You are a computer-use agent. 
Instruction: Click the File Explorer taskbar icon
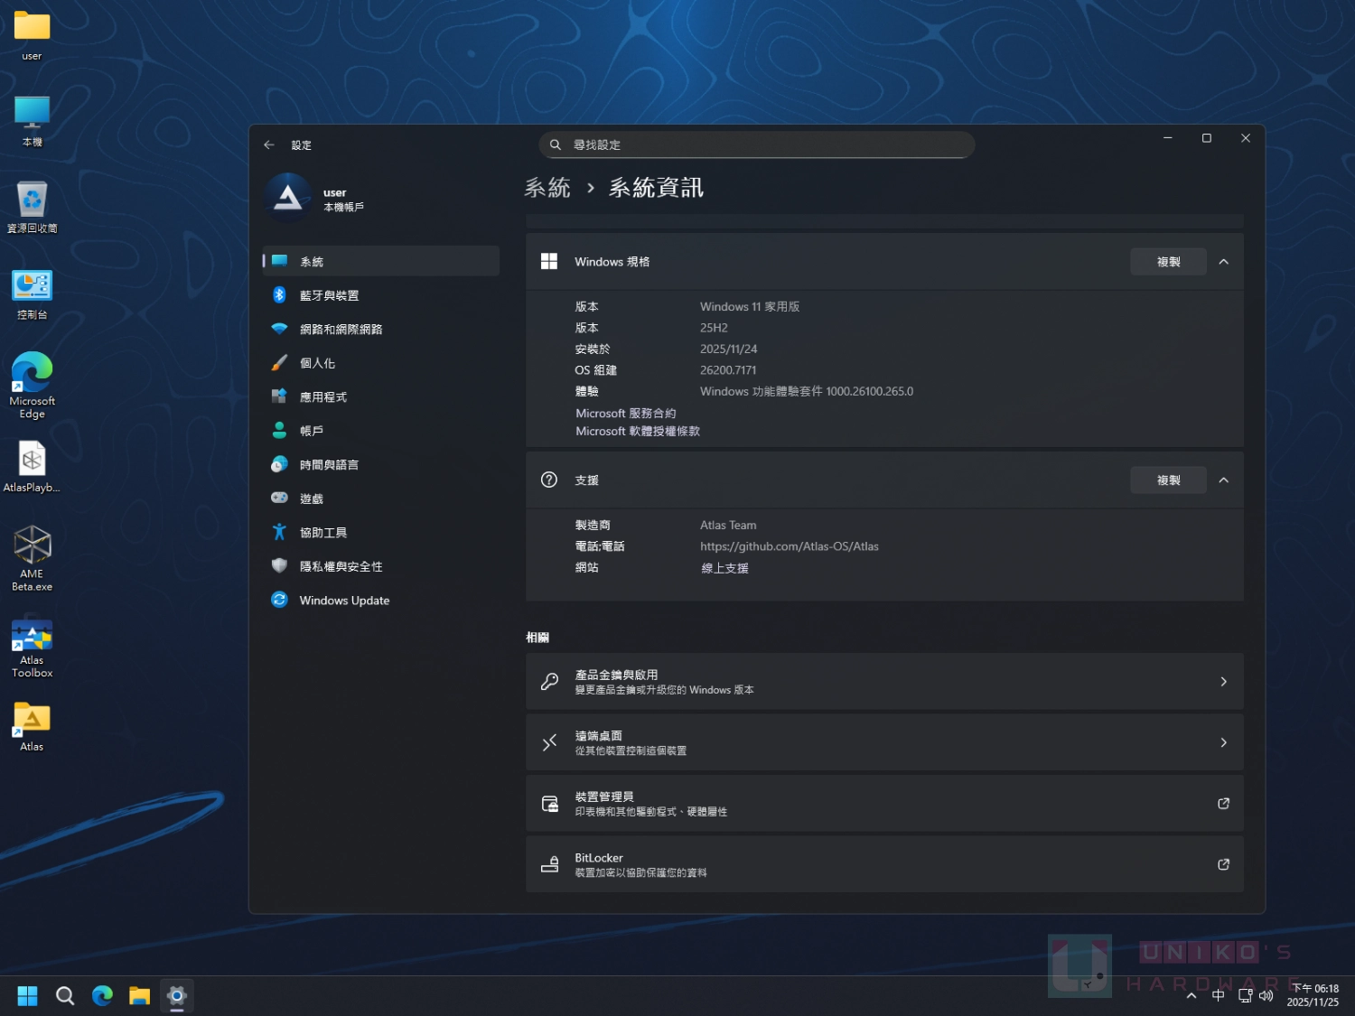[139, 995]
